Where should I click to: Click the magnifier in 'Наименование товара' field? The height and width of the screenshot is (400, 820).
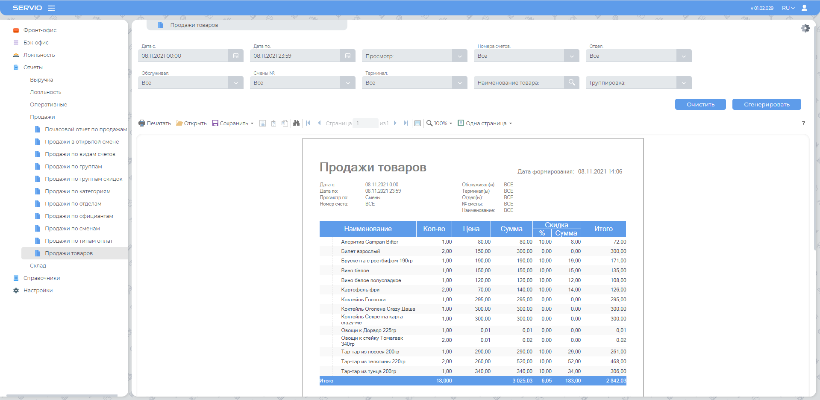tap(572, 82)
